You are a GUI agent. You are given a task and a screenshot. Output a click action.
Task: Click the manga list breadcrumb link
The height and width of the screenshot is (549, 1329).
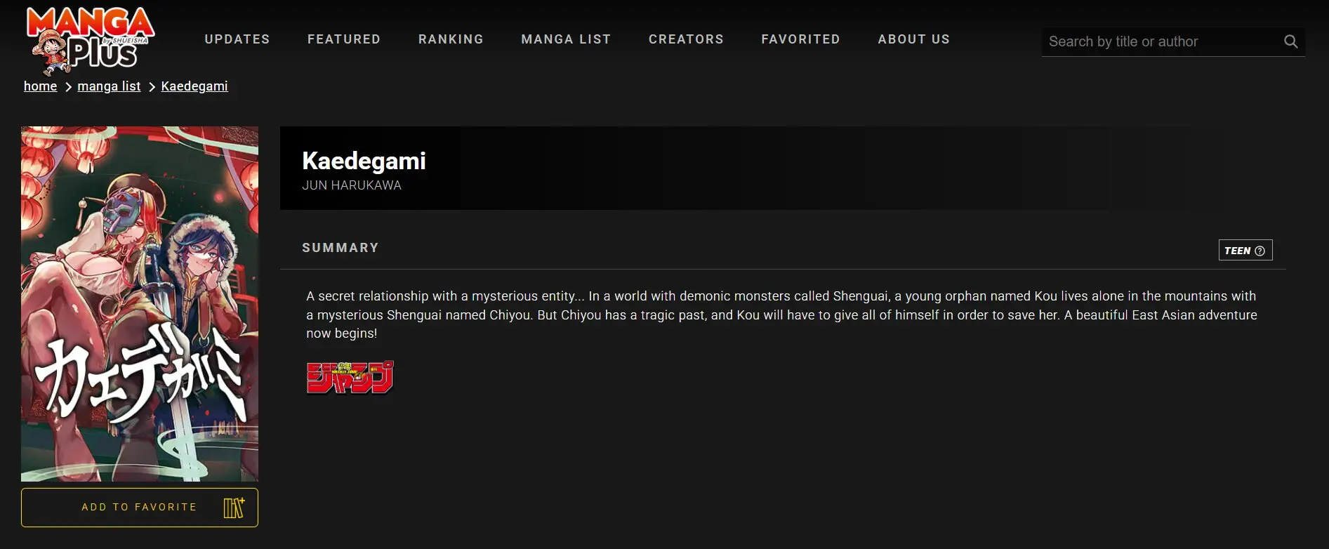[109, 86]
